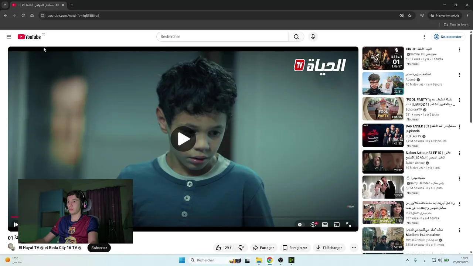Open media controls in Chrome toolbar
Image resolution: width=473 pixels, height=266 pixels.
click(x=422, y=16)
